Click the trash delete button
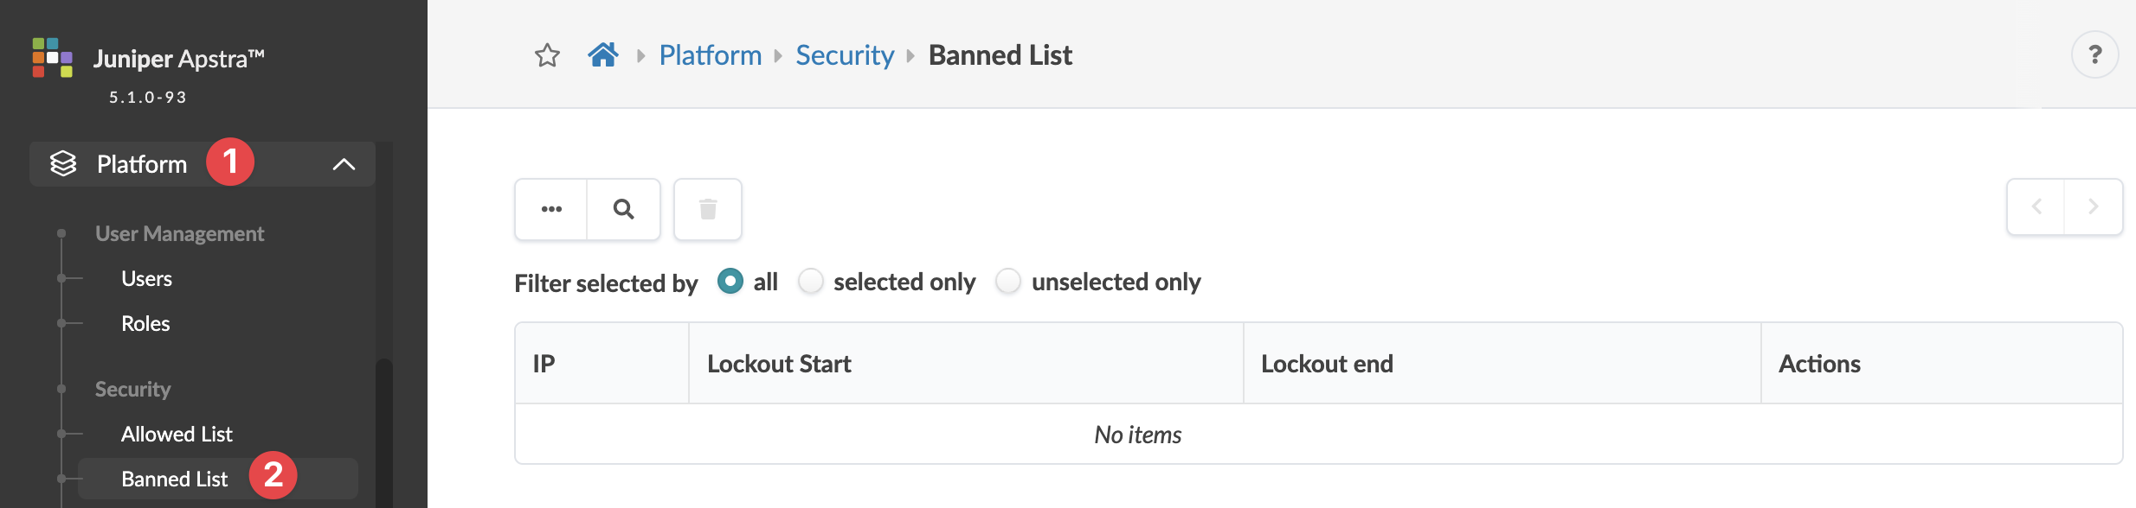The width and height of the screenshot is (2136, 508). point(708,209)
